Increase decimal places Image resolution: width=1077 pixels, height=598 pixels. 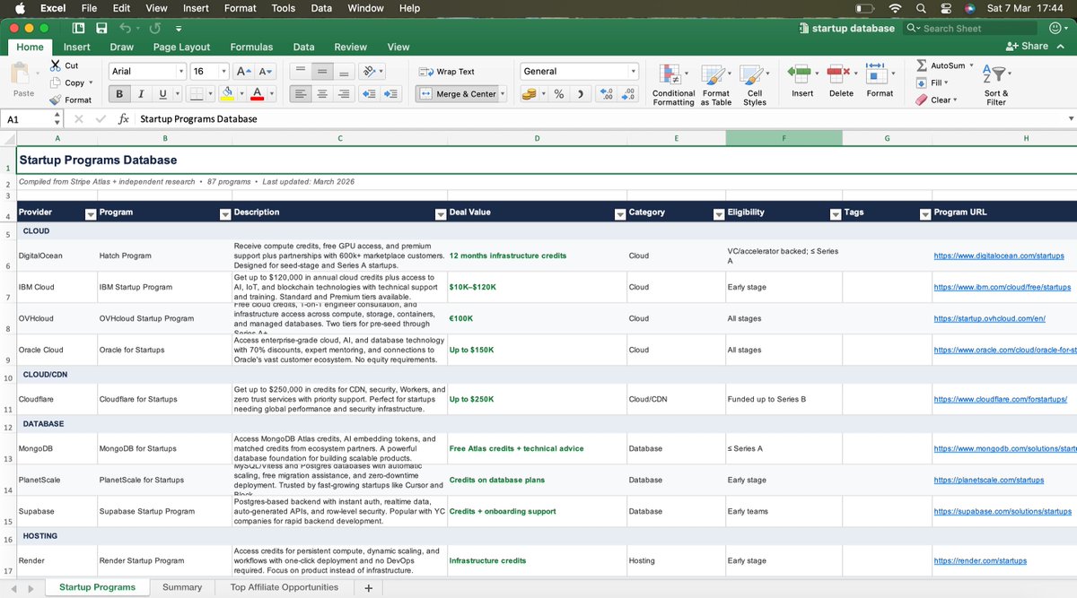(606, 94)
